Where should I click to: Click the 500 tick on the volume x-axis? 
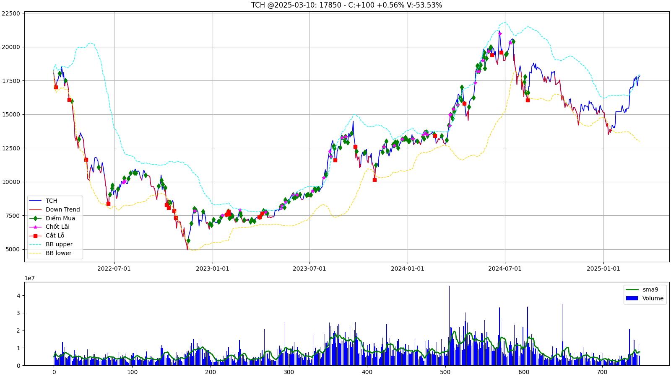[445, 372]
